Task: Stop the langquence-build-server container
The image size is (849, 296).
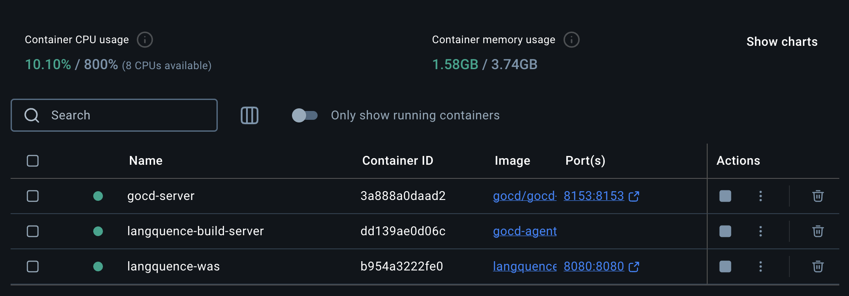Action: click(x=725, y=231)
